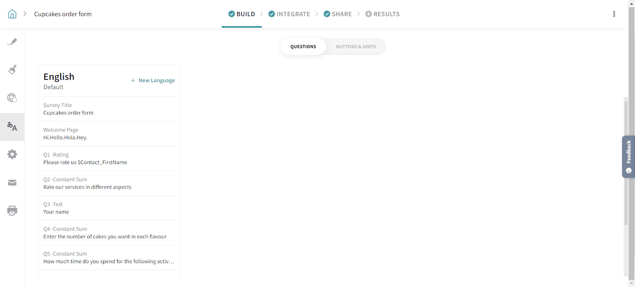This screenshot has height=287, width=635.
Task: Open the three-dot more options menu
Action: [614, 14]
